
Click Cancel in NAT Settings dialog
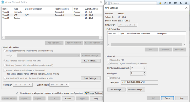coord(167,98)
